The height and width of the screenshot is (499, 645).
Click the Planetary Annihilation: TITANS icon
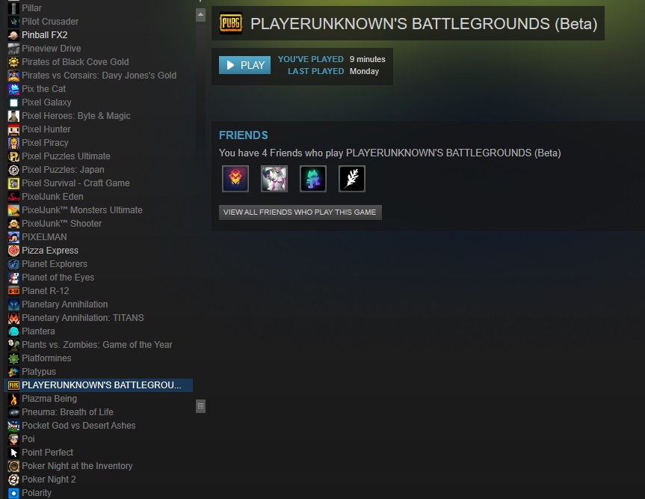(x=13, y=318)
